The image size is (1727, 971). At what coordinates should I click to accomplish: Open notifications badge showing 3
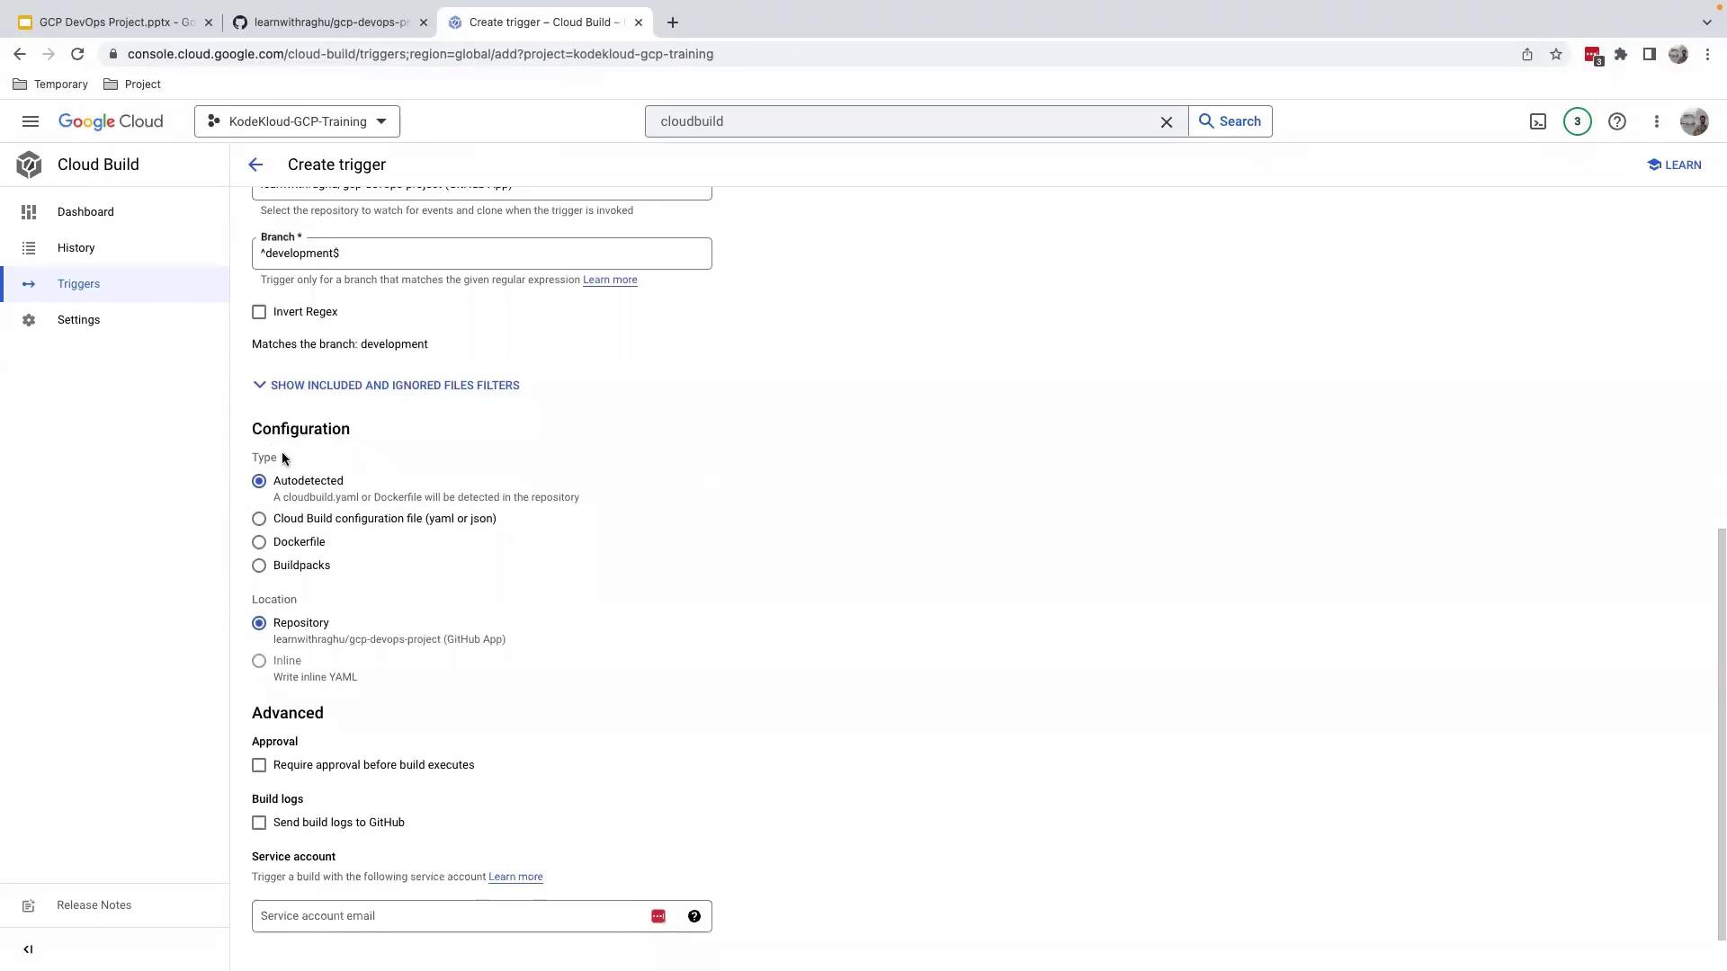(x=1577, y=121)
